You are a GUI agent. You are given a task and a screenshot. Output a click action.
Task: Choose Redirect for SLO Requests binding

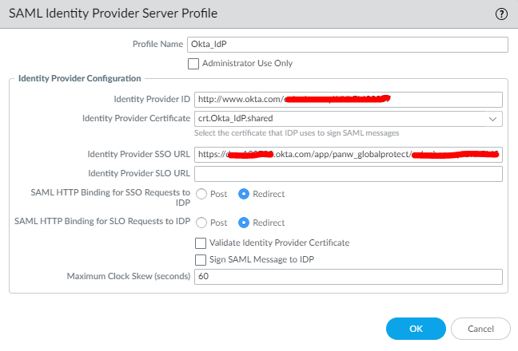(245, 223)
